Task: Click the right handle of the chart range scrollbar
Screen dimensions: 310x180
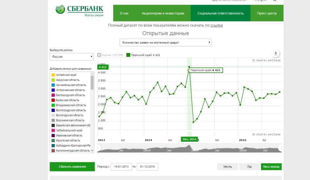Action: click(x=280, y=148)
